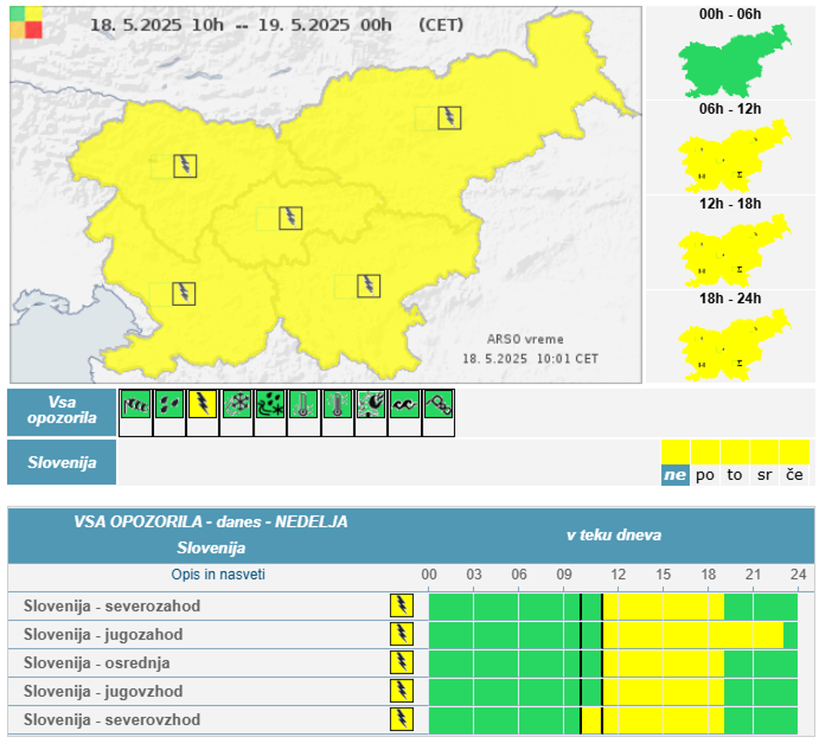The height and width of the screenshot is (750, 819).
Task: Open the Opis in nasveti link
Action: [218, 575]
